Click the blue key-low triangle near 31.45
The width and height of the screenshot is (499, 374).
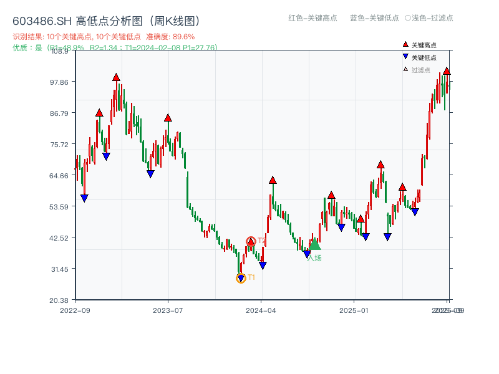(262, 264)
